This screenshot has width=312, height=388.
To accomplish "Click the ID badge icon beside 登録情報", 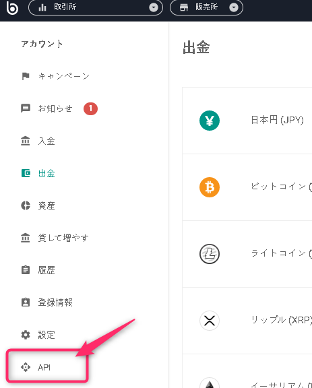I will coord(26,302).
